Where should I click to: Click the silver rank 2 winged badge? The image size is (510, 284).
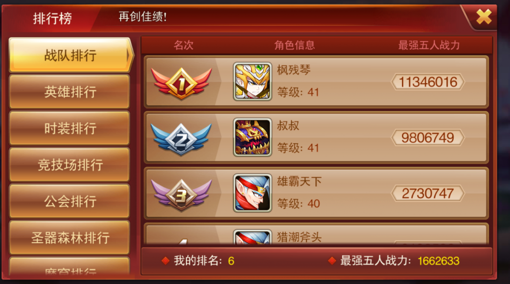(181, 139)
